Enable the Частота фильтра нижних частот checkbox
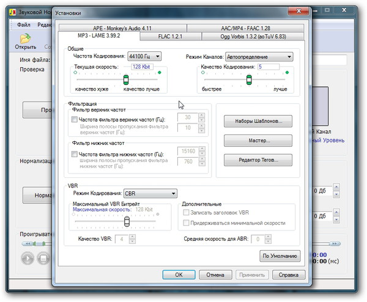This screenshot has width=367, height=302. pos(75,154)
